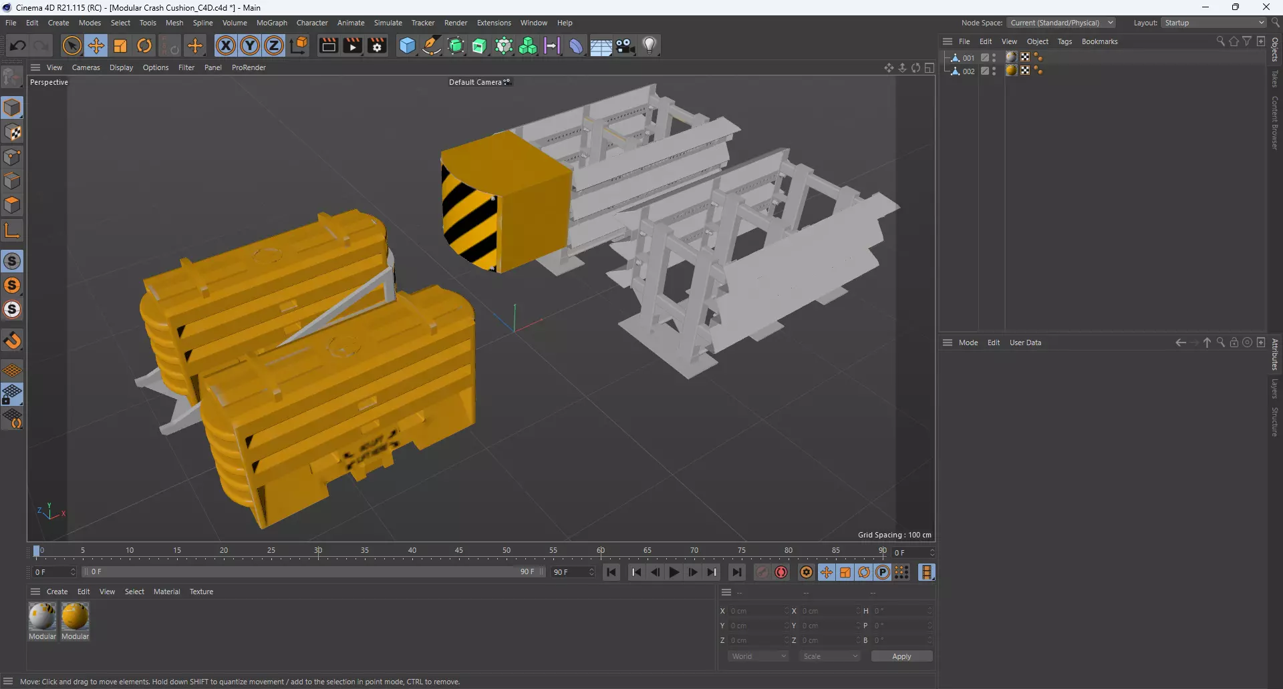Add a Volume Builder object
Viewport: 1283px width, 689px height.
[528, 45]
